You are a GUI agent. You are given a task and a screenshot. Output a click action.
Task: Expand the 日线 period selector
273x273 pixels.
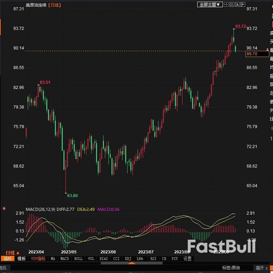point(12,253)
